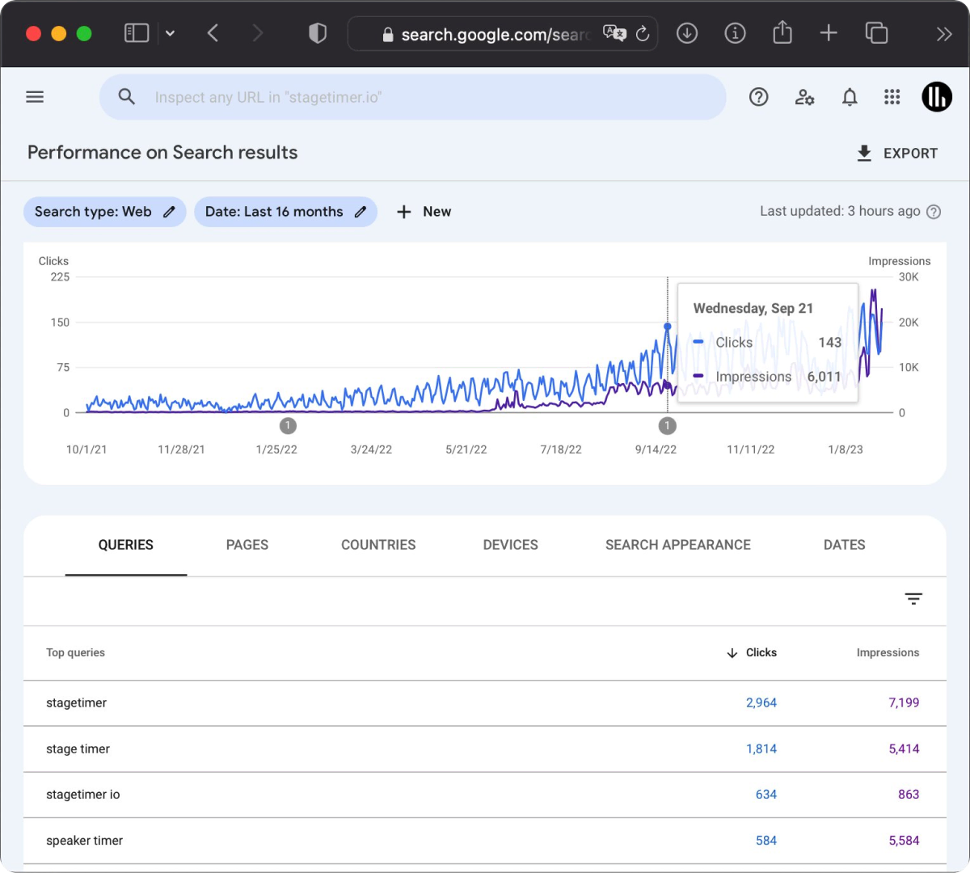Open notifications bell
Viewport: 970px width, 873px height.
point(850,97)
